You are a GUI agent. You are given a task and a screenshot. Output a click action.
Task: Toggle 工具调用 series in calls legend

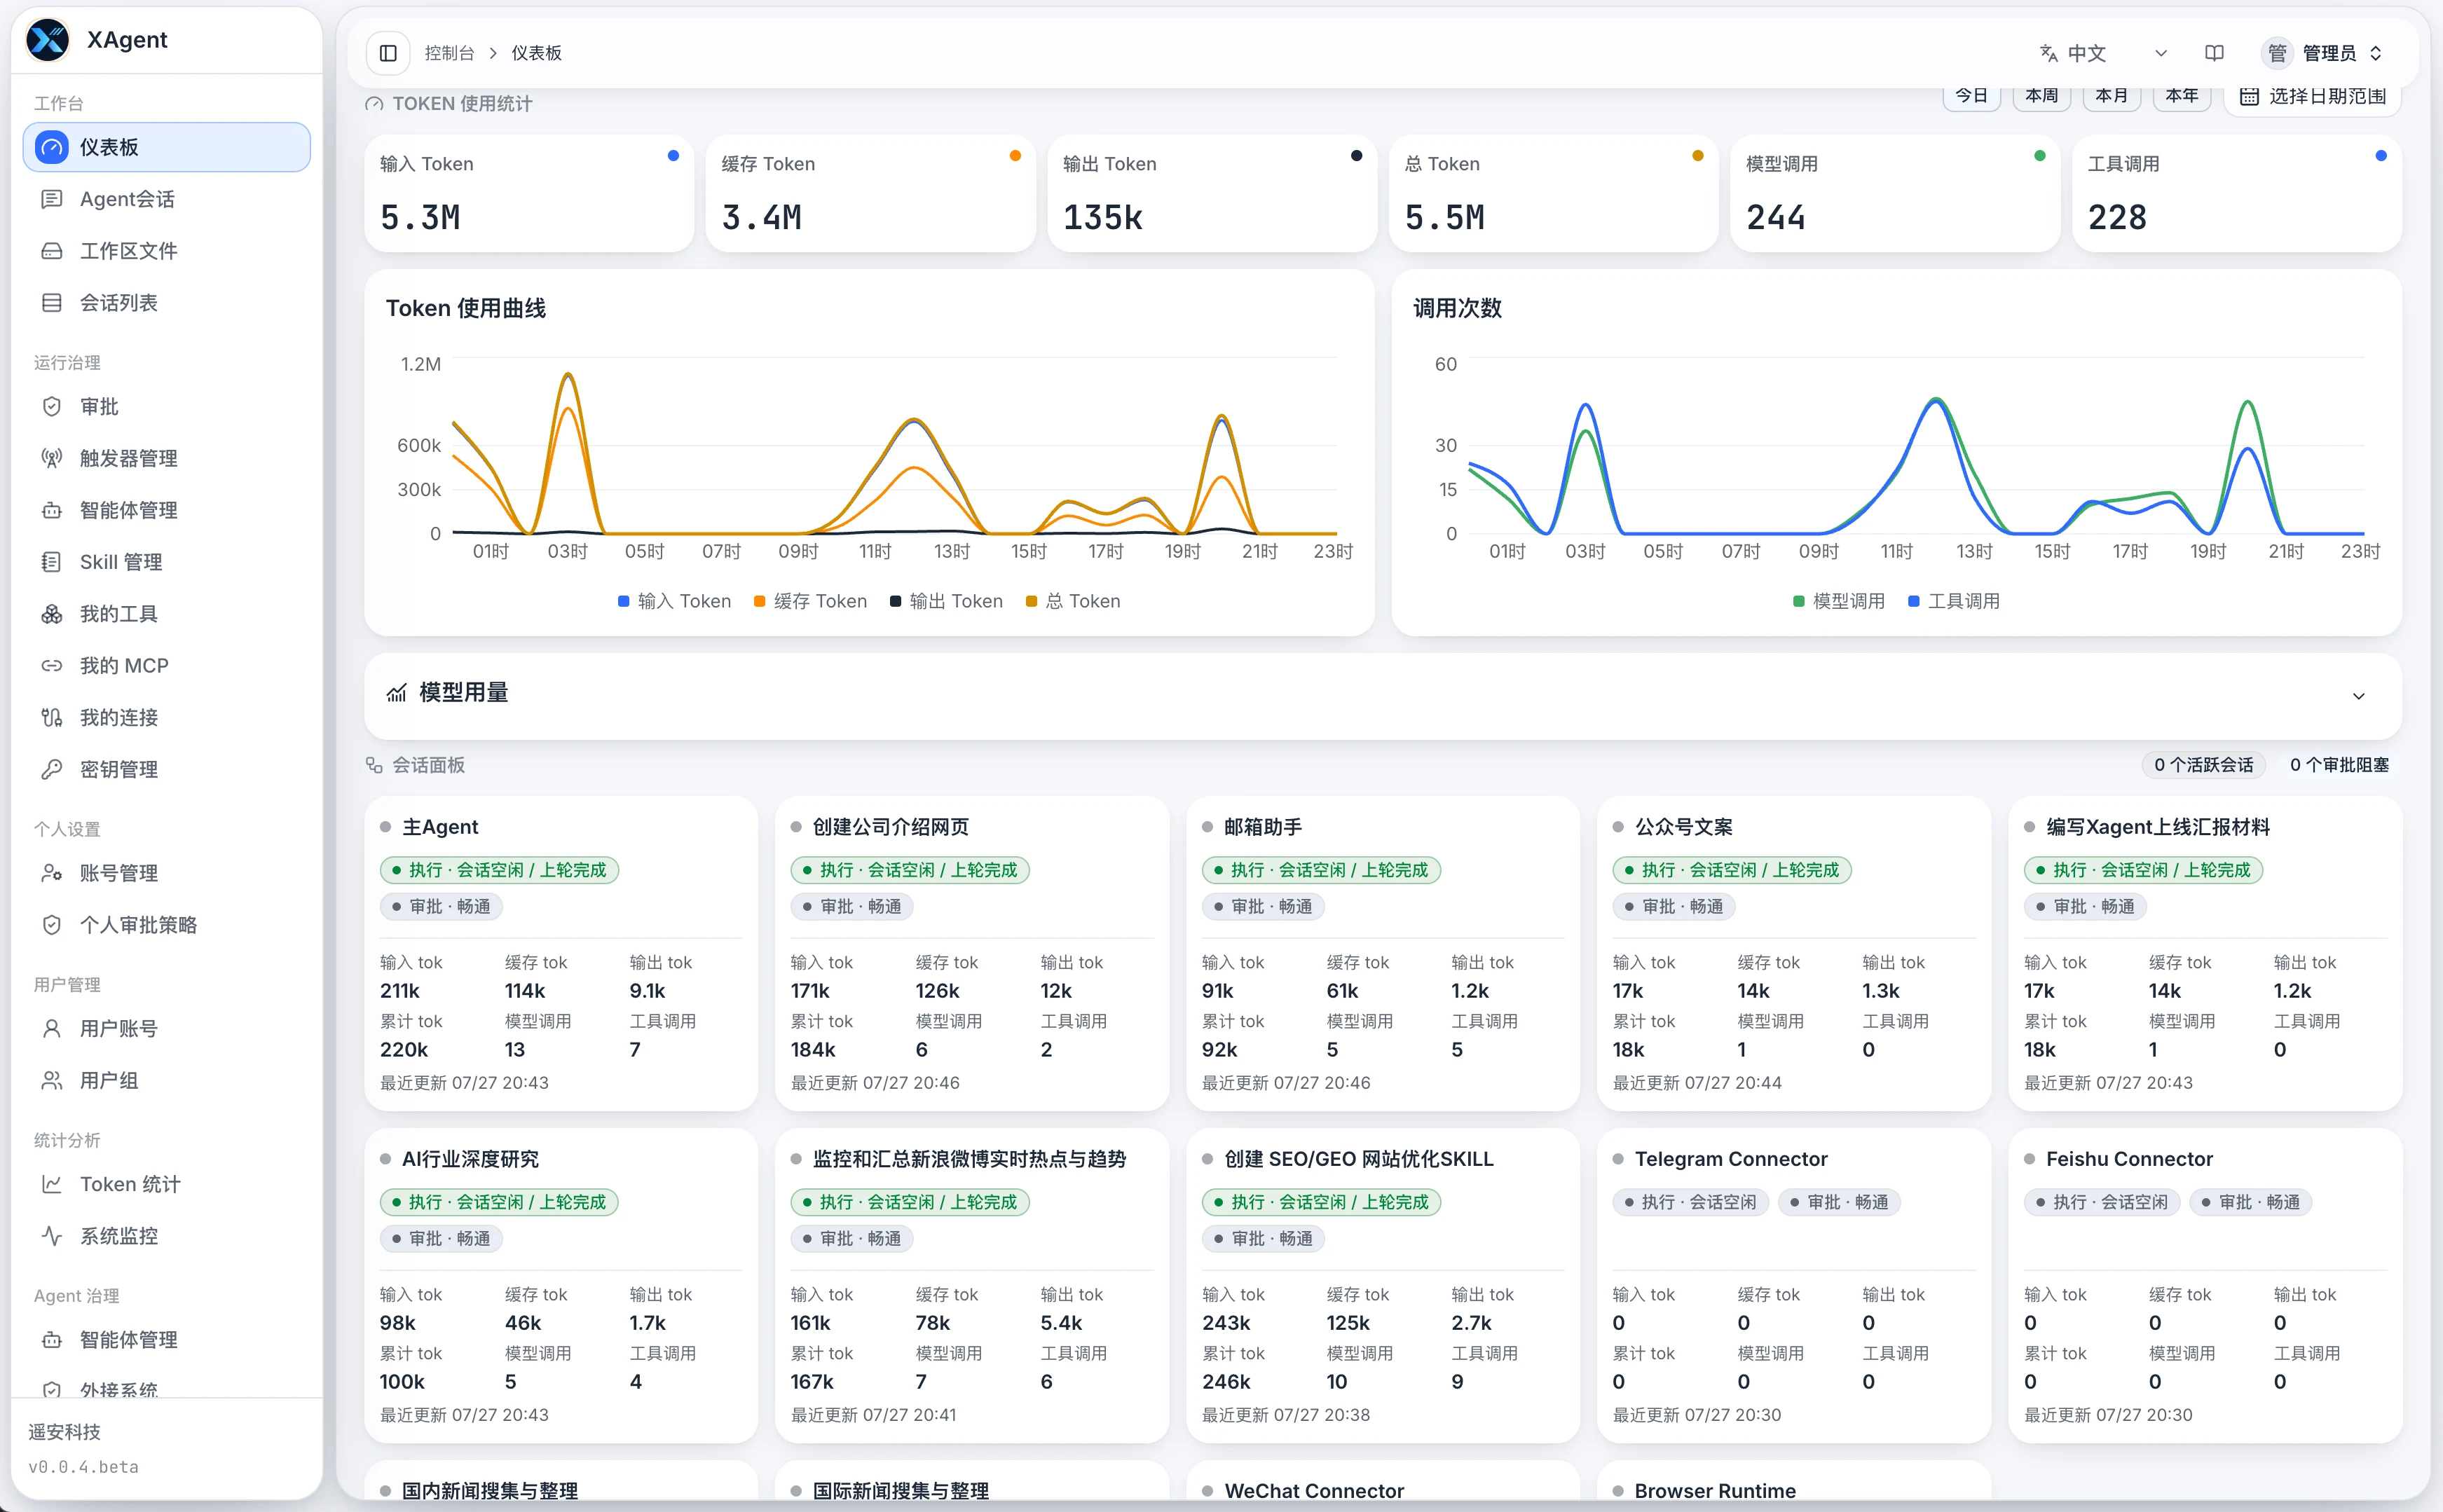[1954, 601]
